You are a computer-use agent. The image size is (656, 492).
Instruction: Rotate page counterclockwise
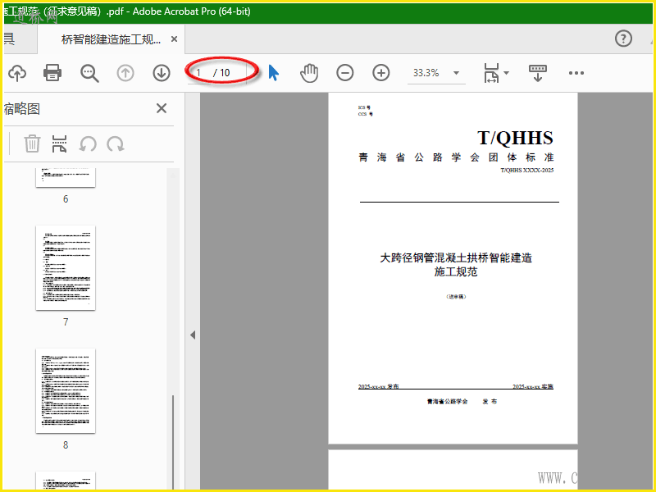88,144
